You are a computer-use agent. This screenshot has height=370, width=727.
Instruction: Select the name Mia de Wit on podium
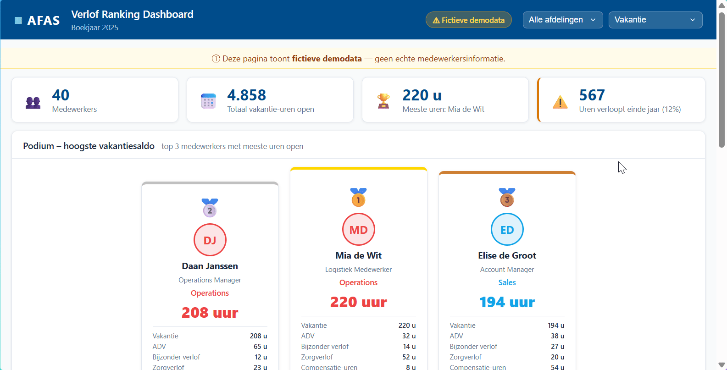coord(359,255)
